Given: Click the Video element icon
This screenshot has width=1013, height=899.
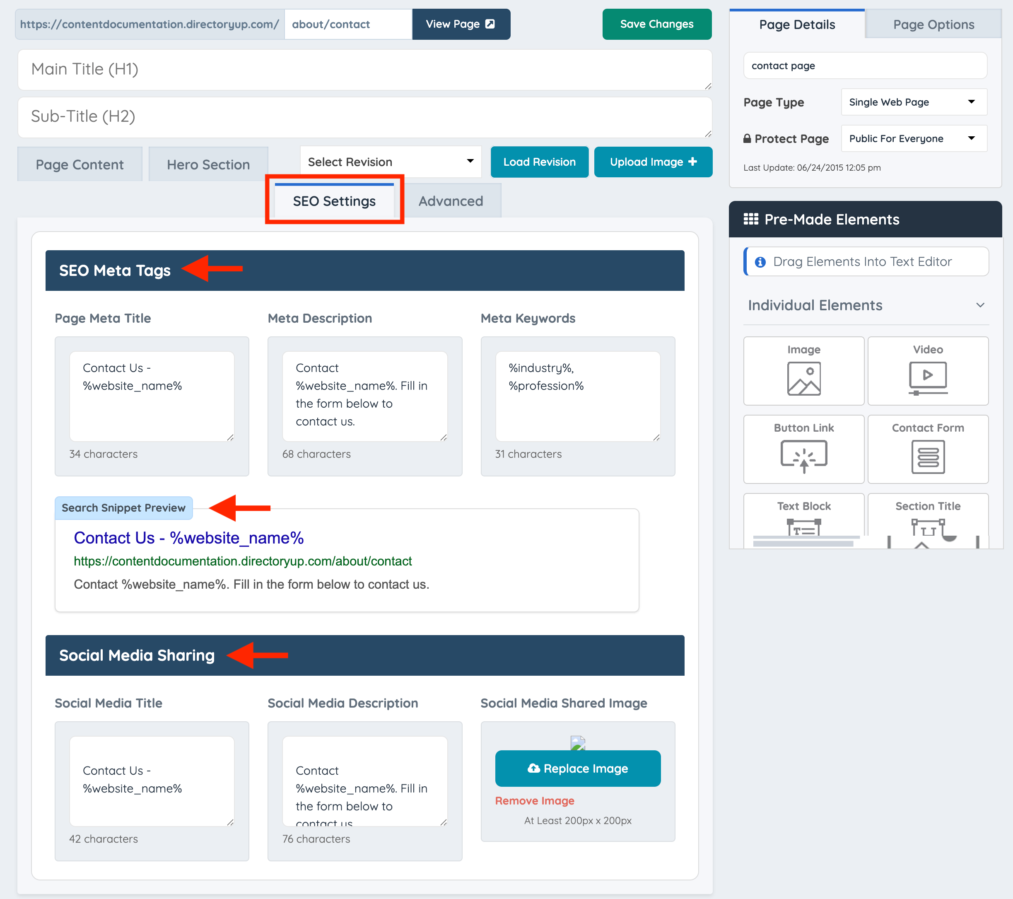Looking at the screenshot, I should pos(927,377).
